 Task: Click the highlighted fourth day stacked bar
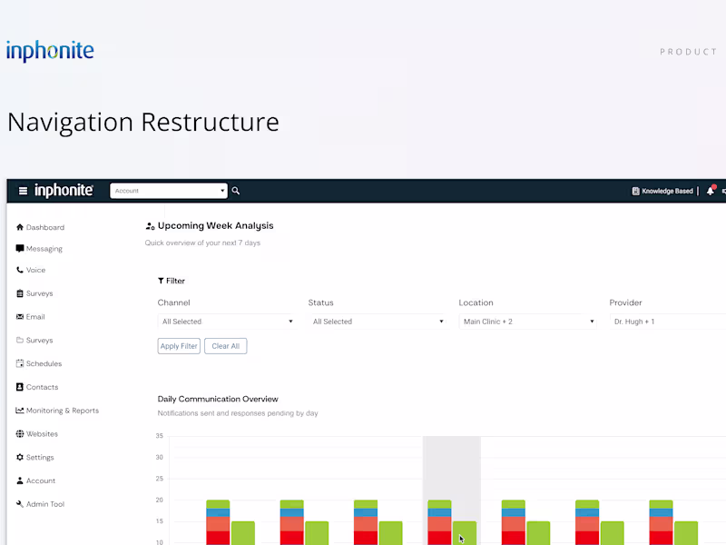coord(439,521)
